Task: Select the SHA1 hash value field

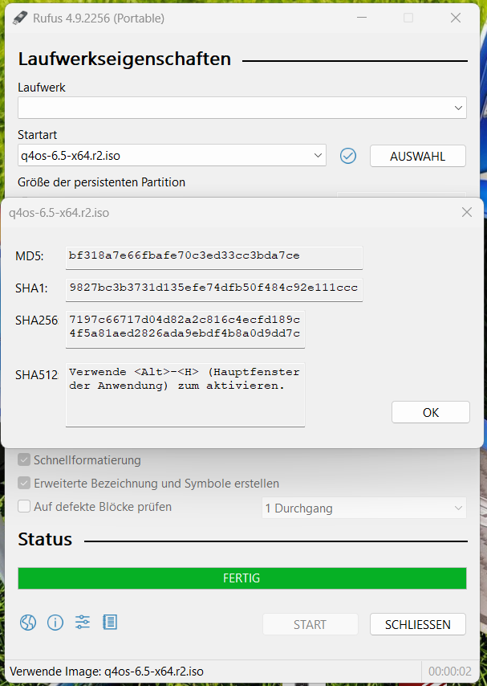Action: (x=214, y=288)
